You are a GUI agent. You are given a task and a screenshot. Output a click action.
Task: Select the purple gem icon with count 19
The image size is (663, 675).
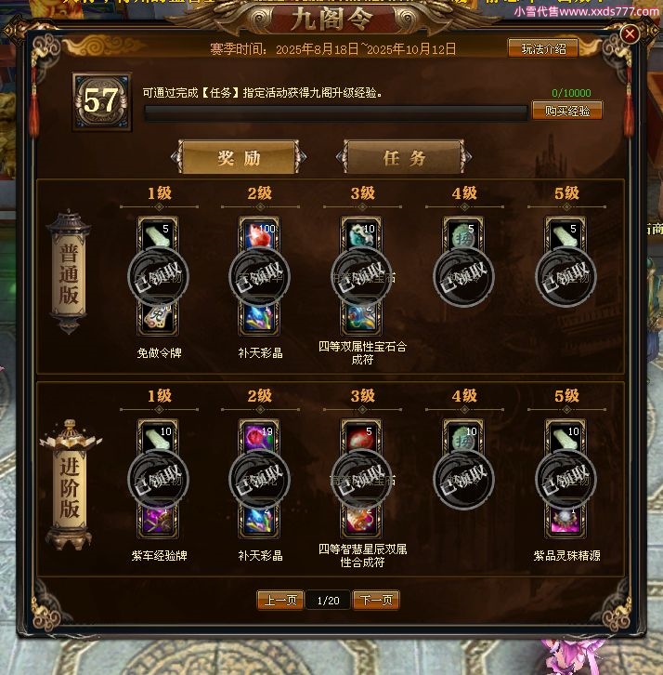tap(259, 436)
